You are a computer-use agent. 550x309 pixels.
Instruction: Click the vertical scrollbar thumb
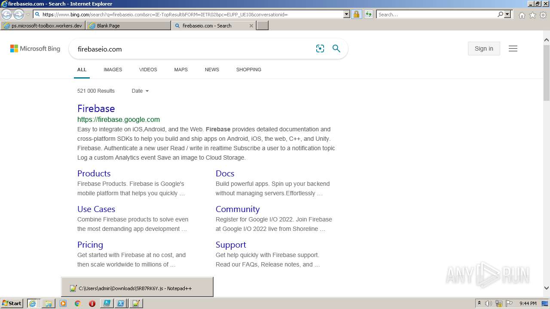coord(547,73)
